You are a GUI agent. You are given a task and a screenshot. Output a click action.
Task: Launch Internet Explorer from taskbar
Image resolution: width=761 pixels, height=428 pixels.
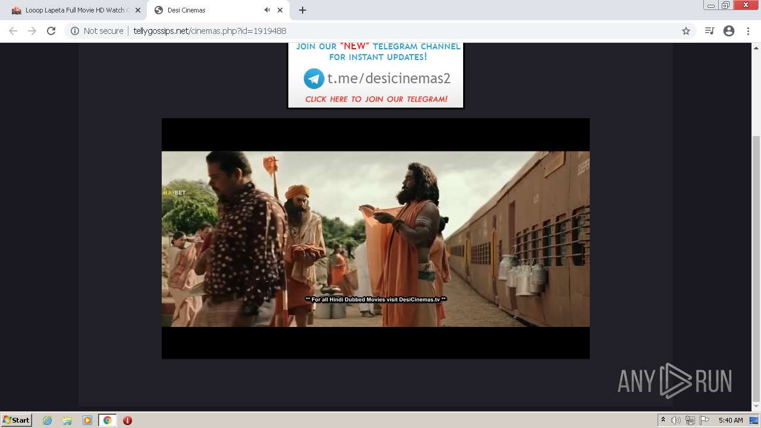[48, 420]
